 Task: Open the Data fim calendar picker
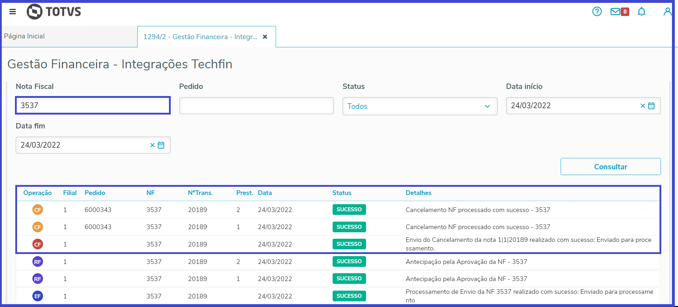[x=161, y=145]
